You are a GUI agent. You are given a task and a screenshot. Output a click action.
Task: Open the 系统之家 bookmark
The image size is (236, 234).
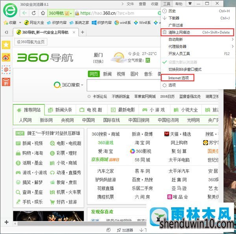79,23
